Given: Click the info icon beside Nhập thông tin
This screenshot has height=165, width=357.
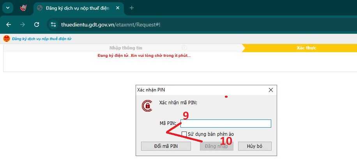Looking at the screenshot, I should pos(184,48).
